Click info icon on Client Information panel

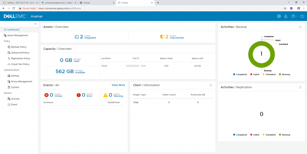point(211,85)
